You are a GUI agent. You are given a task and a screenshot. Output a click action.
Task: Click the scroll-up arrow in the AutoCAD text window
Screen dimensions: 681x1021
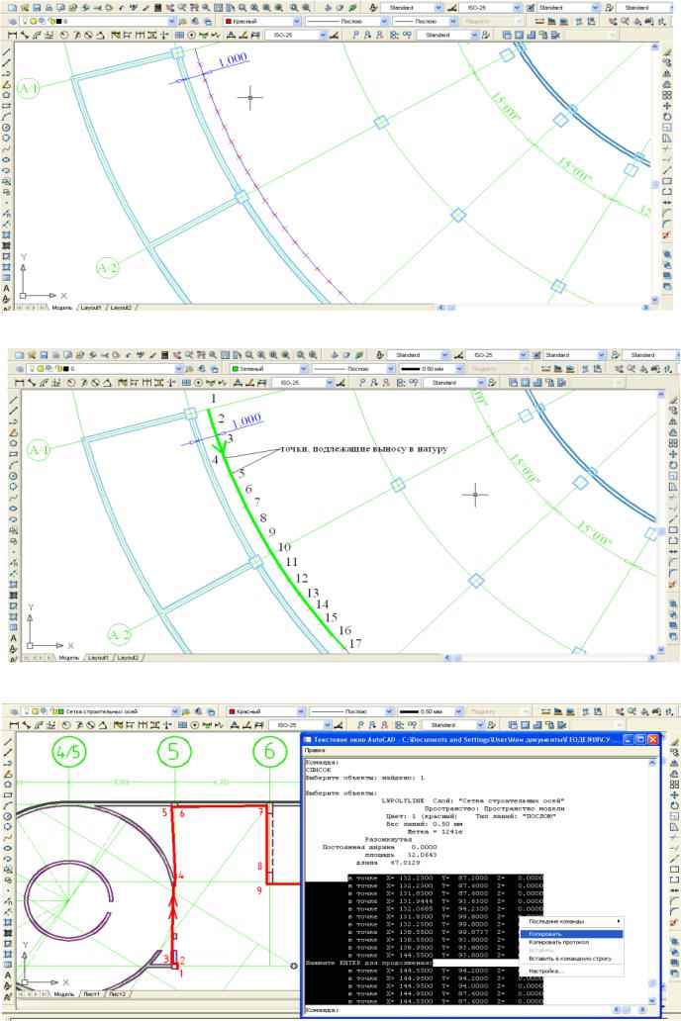(x=652, y=762)
